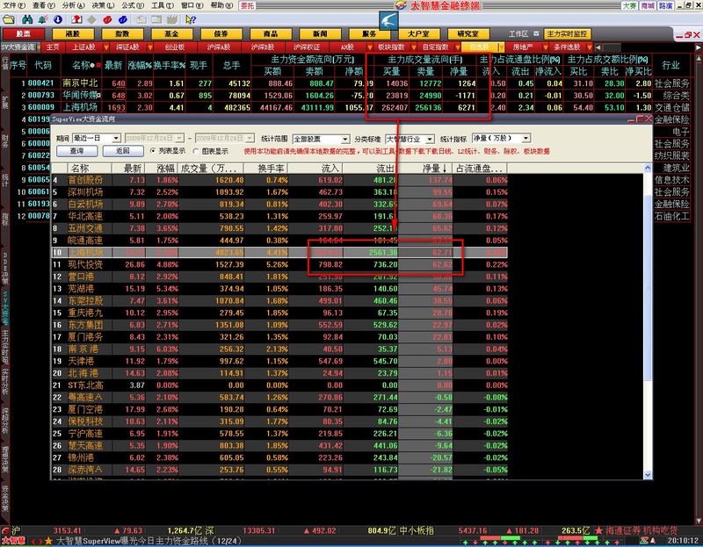Click the 股票 red button
The width and height of the screenshot is (703, 547).
[x=24, y=34]
